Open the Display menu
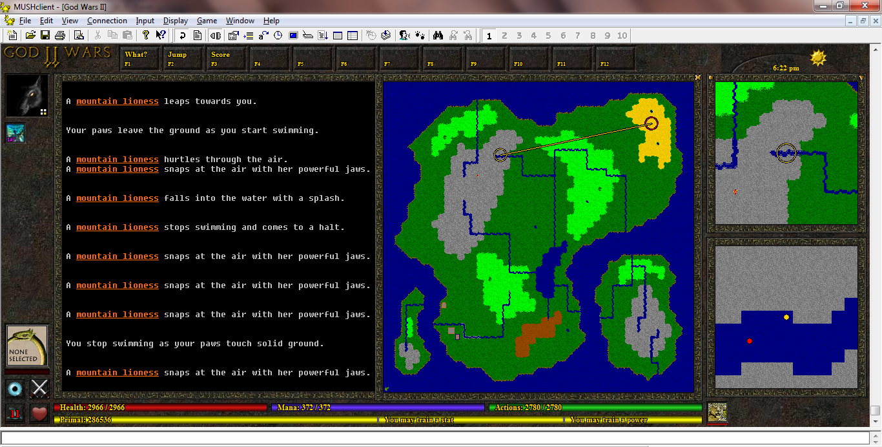Viewport: 882px width, 447px height. click(x=176, y=21)
